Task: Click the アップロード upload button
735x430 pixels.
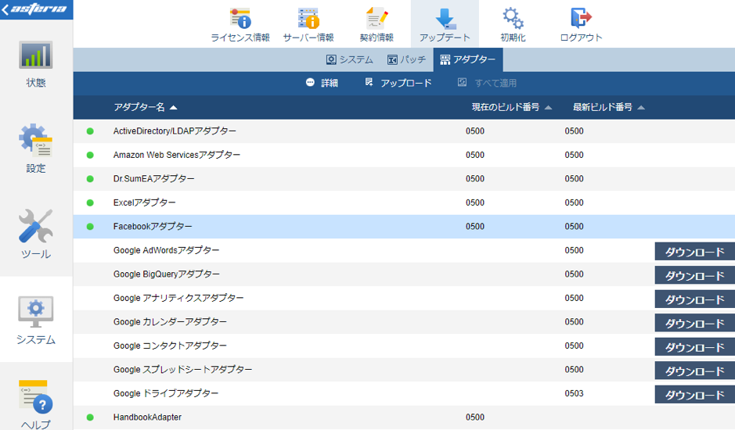Action: pyautogui.click(x=398, y=83)
